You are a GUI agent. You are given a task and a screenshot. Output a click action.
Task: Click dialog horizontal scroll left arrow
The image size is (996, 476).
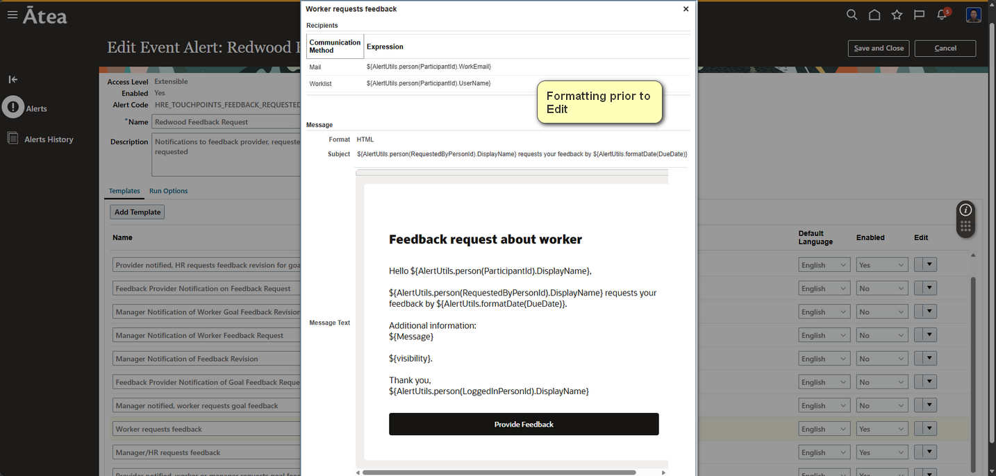click(x=358, y=473)
